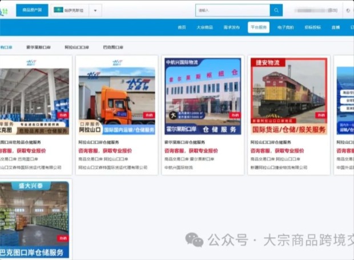Click the AST logo above the blue-barrel warehouse image
The image size is (354, 260).
[x=31, y=62]
